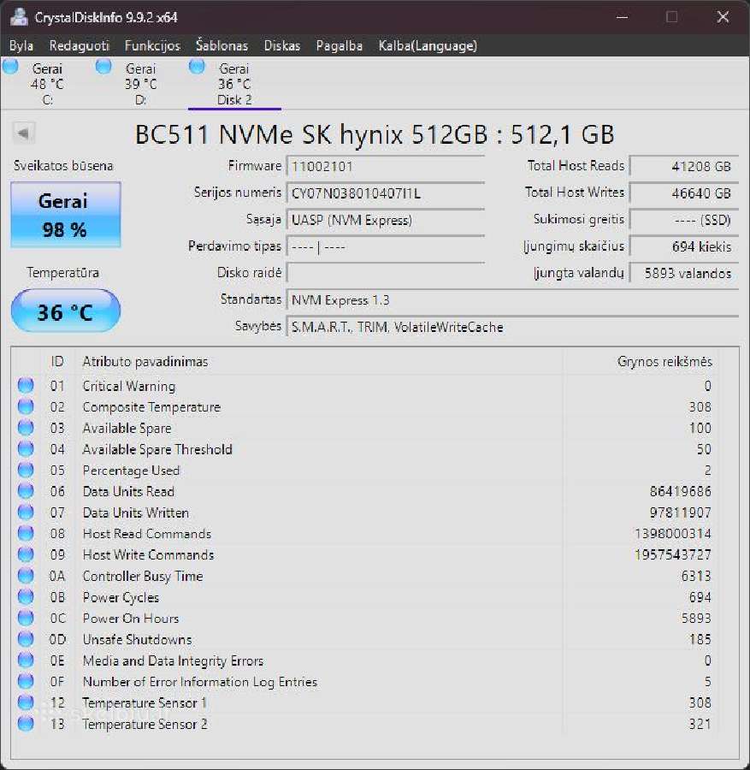Screen dimensions: 750x770
Task: Click the Atributo pavadinimas column header
Action: (x=145, y=361)
